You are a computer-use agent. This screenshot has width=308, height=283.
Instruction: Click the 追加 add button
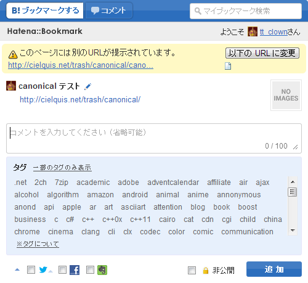coord(274,269)
